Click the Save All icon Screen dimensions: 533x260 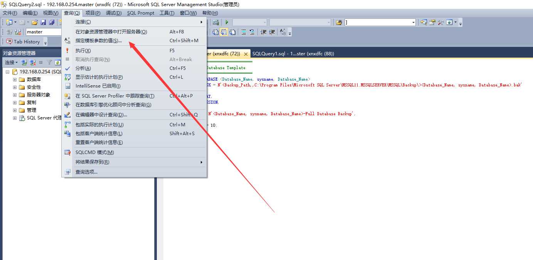tap(52, 22)
